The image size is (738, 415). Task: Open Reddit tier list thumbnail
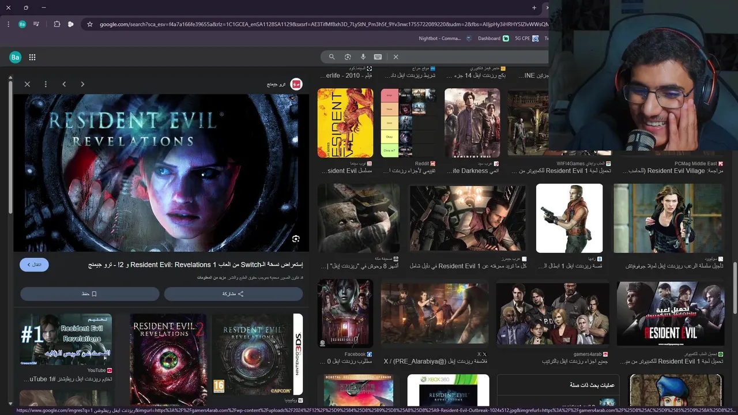(409, 123)
